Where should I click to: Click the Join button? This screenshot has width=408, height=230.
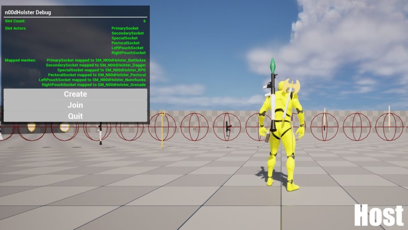pyautogui.click(x=75, y=105)
